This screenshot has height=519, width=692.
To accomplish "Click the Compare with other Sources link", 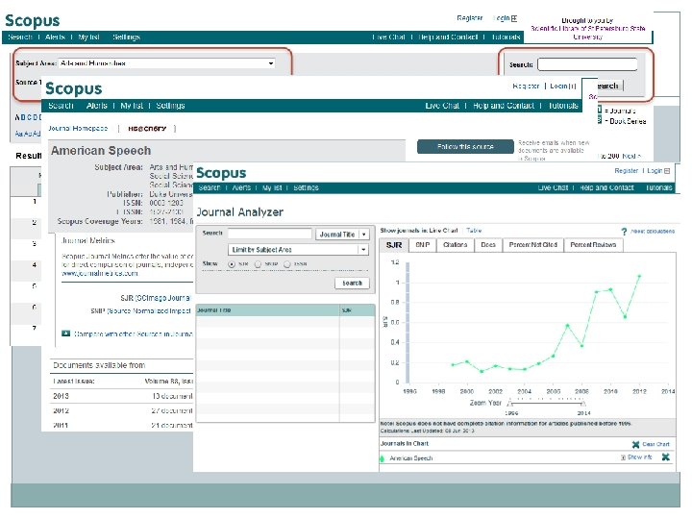I will [x=133, y=334].
